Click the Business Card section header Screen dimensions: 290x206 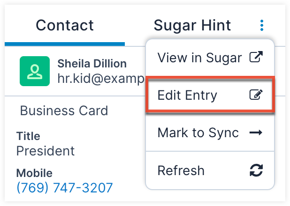(64, 110)
